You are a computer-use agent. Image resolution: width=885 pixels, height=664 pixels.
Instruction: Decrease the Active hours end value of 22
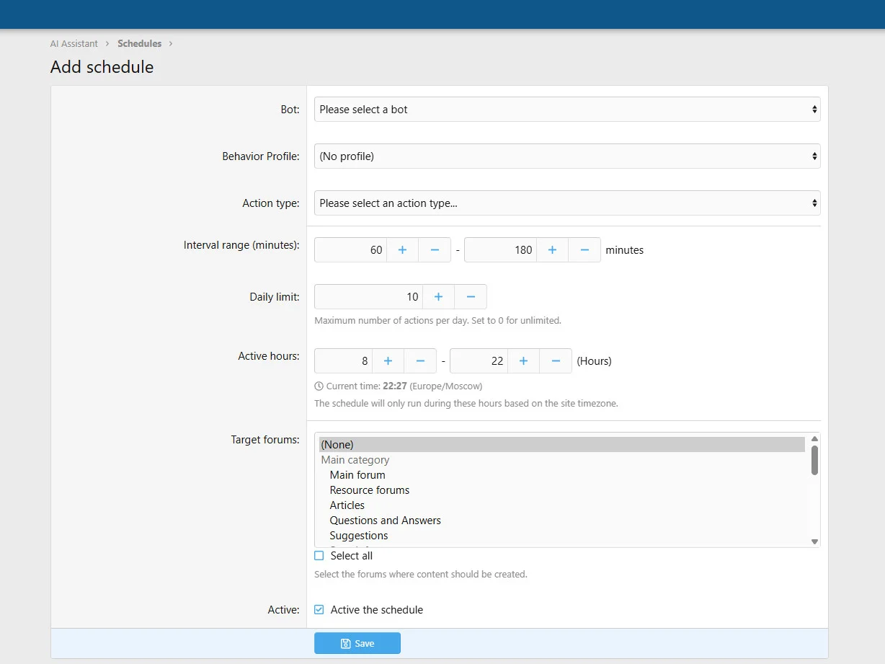point(556,360)
